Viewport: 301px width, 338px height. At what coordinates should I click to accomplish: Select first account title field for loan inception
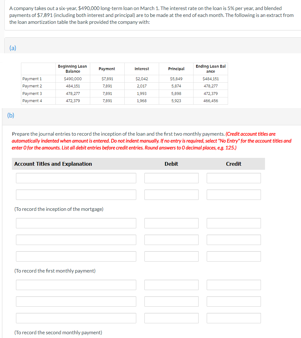point(76,178)
